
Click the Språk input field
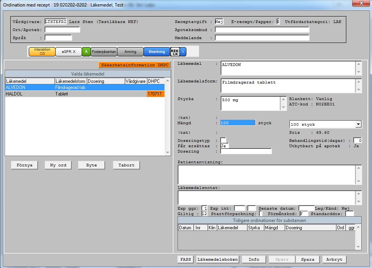coord(58,38)
